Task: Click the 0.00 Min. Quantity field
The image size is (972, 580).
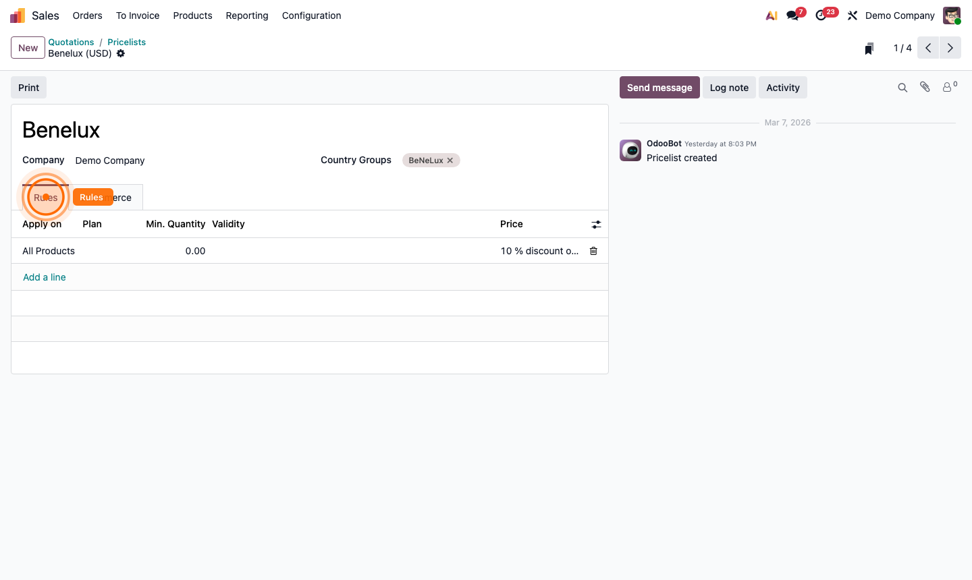Action: pos(195,250)
